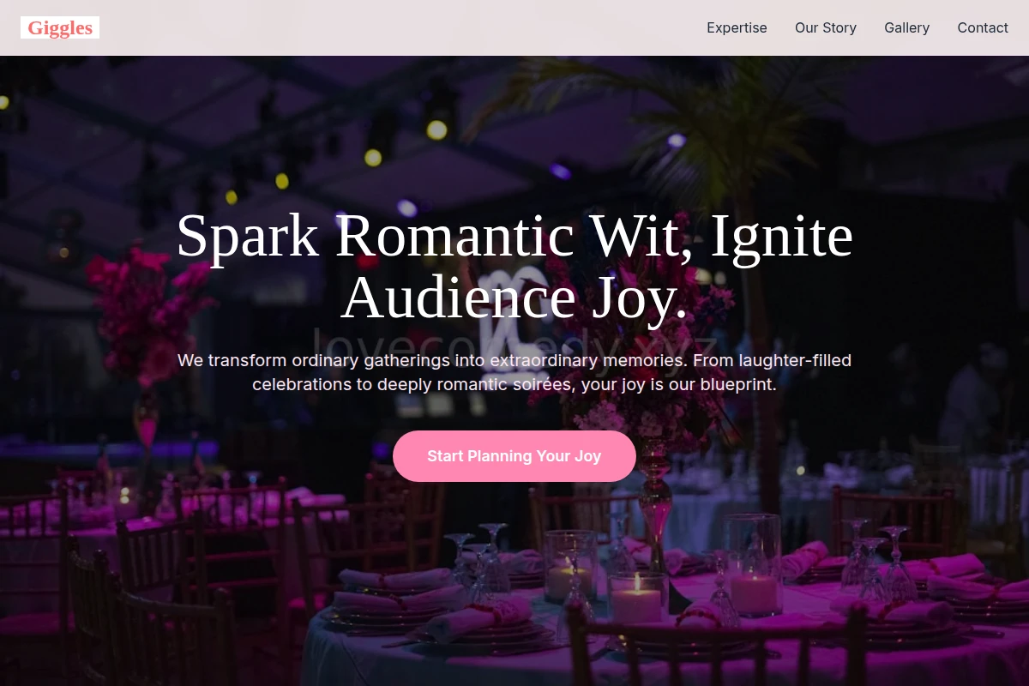Click the Start Planning Your Joy button
Screen dimensions: 1029x686
pyautogui.click(x=514, y=456)
